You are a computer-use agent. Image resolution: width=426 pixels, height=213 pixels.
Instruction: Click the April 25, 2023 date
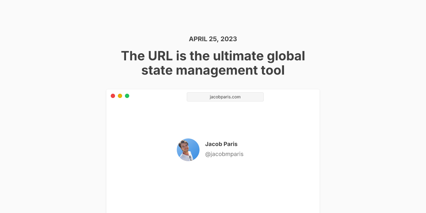[213, 39]
